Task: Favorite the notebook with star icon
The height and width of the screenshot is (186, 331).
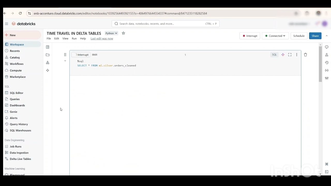Action: (x=123, y=33)
